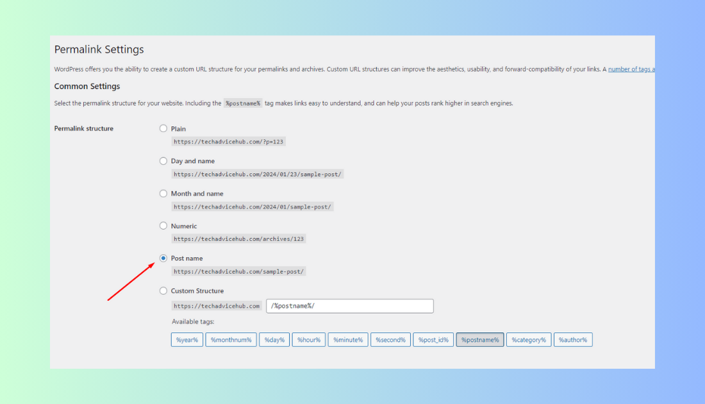Add the %monthnum% tag

coord(231,340)
